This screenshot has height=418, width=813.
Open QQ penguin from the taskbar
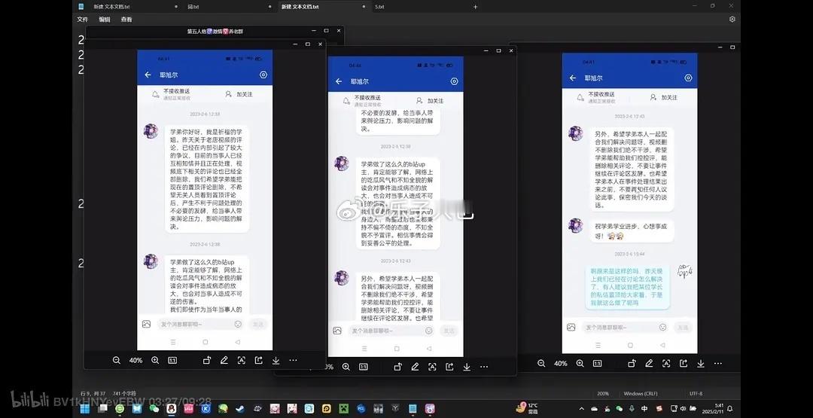click(171, 409)
